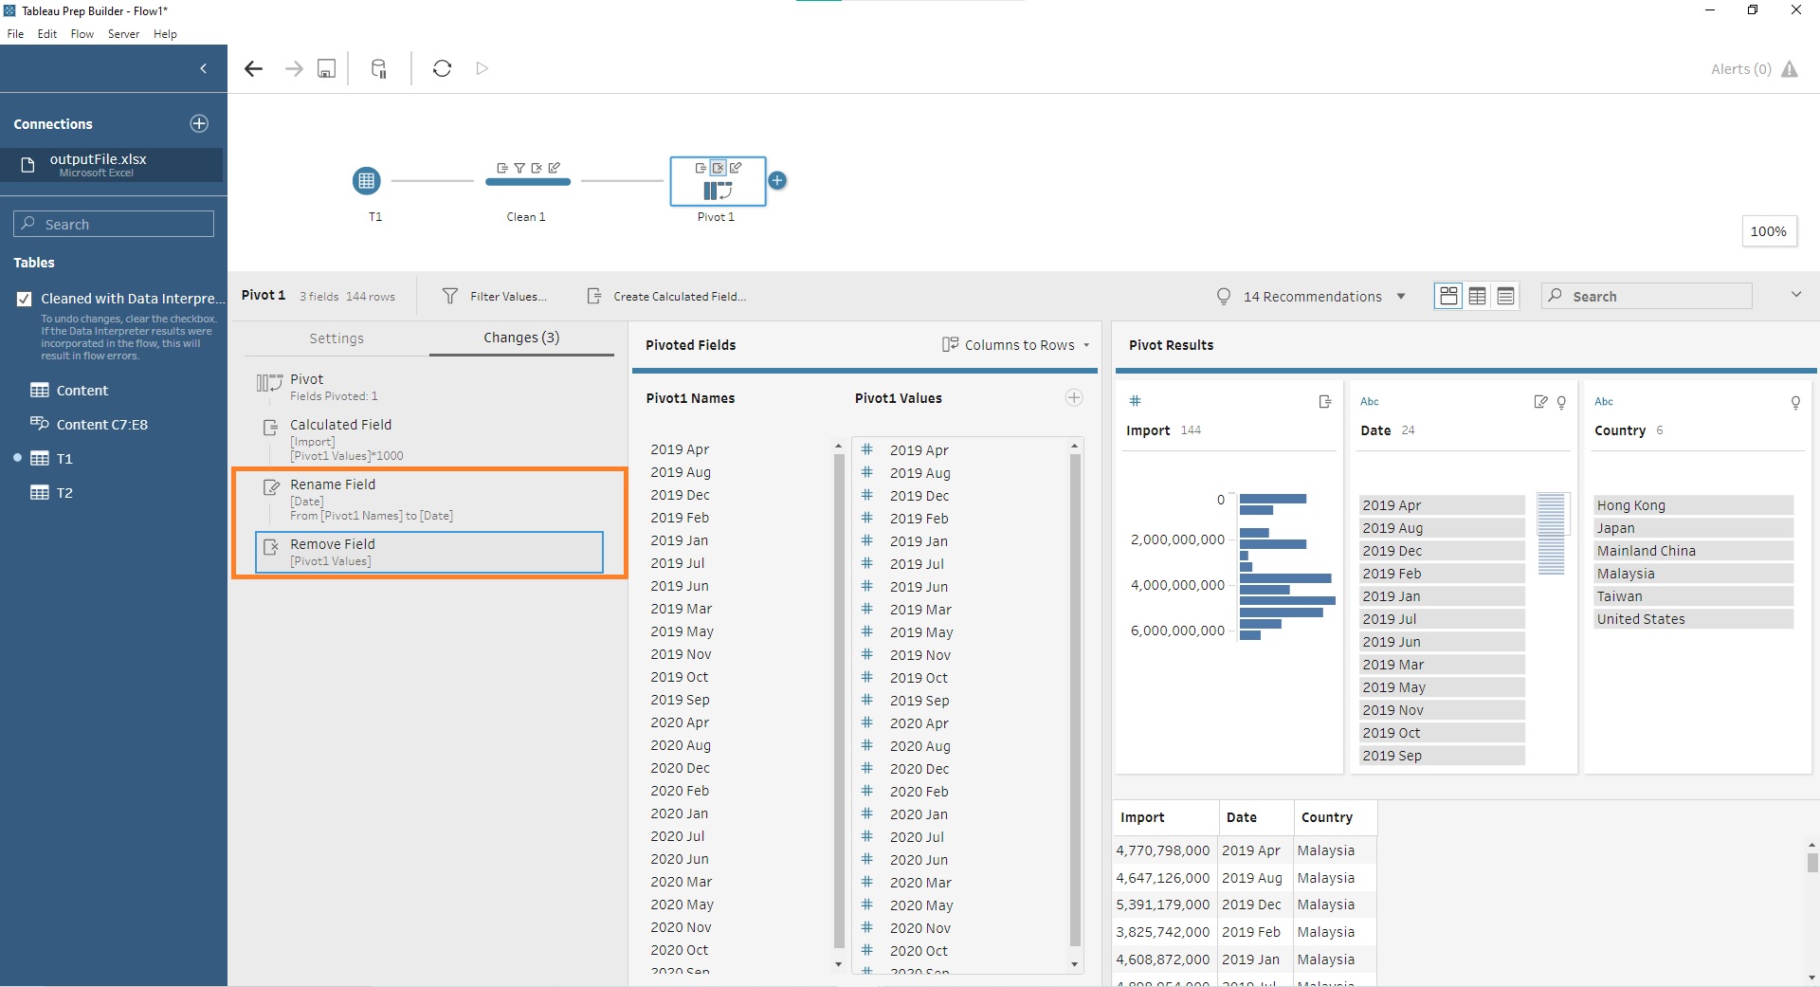The width and height of the screenshot is (1820, 987).
Task: Click the Import field number type icon
Action: coord(1135,401)
